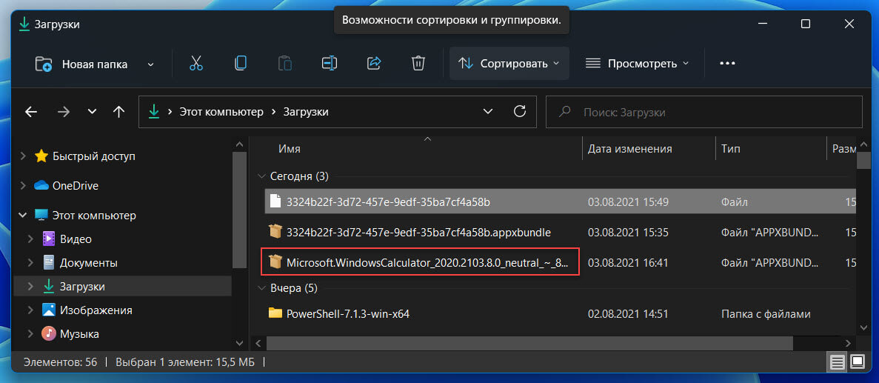Click the Copy icon in toolbar
879x383 pixels.
pos(240,64)
